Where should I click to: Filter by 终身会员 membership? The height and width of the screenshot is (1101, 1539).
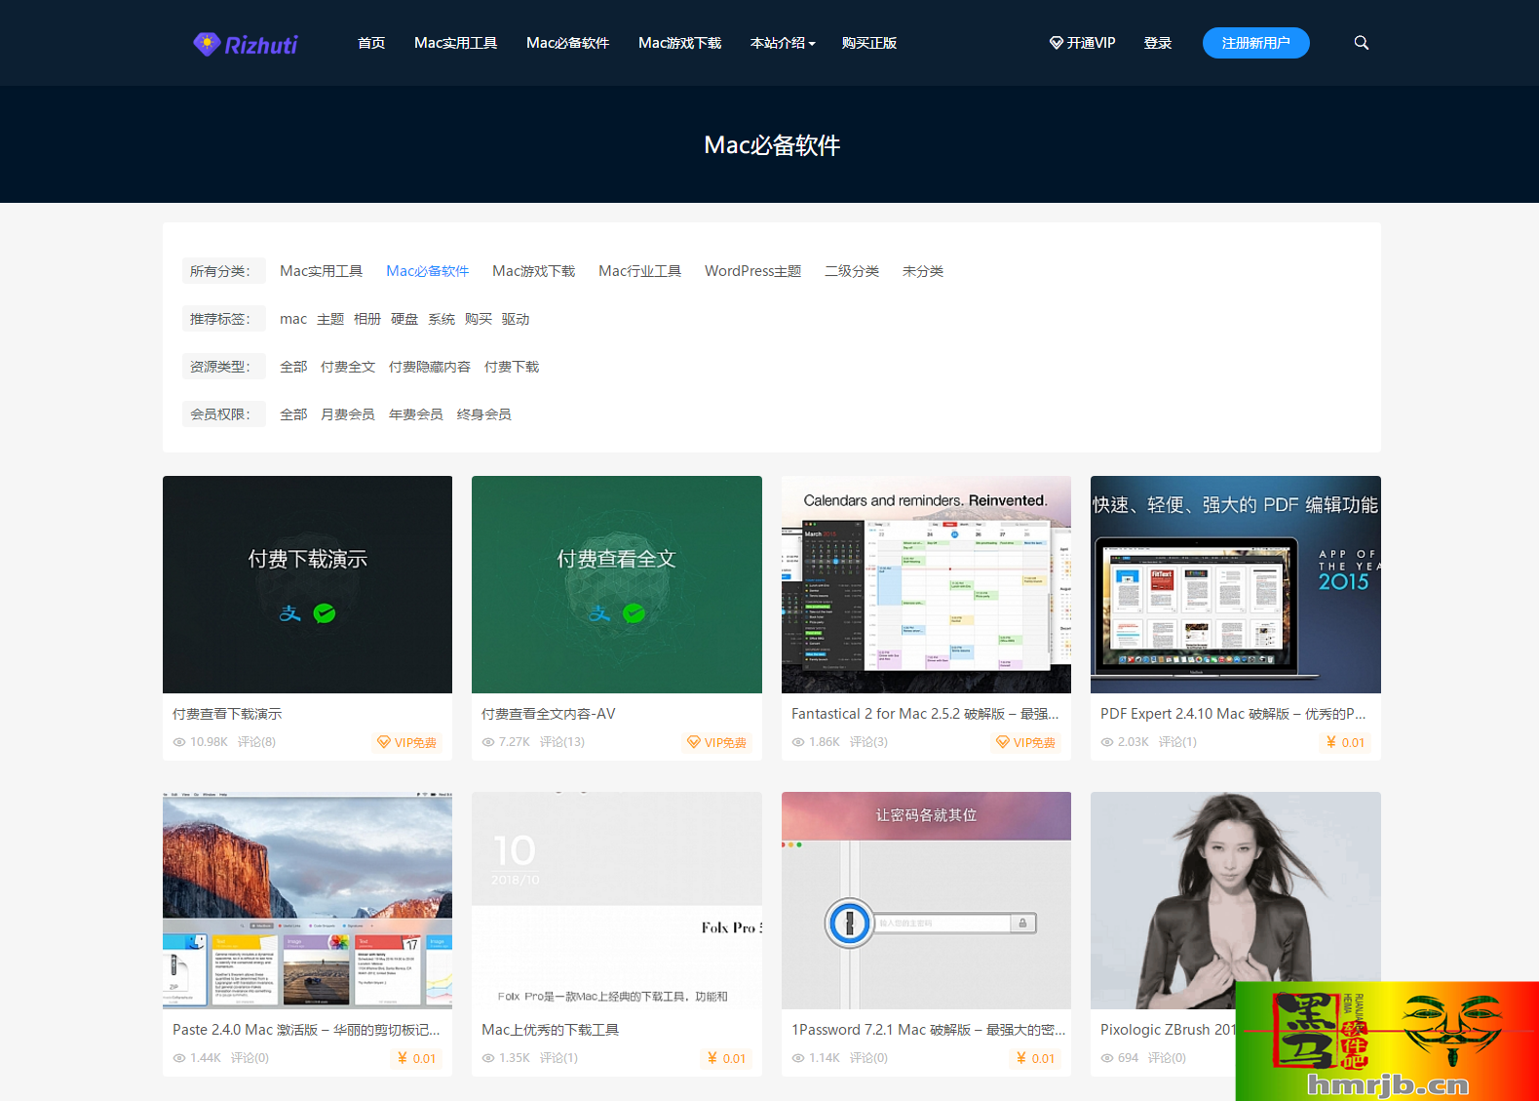pos(484,414)
